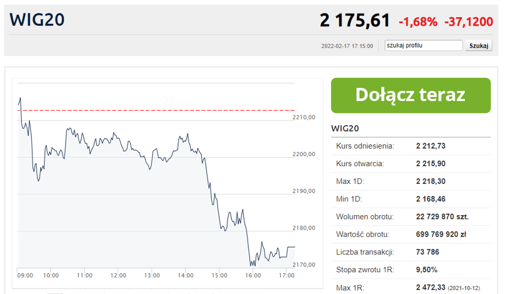Click the 'Stopa zwrotu 1R' row
Viewport: 506px width, 294px height.
click(410, 270)
